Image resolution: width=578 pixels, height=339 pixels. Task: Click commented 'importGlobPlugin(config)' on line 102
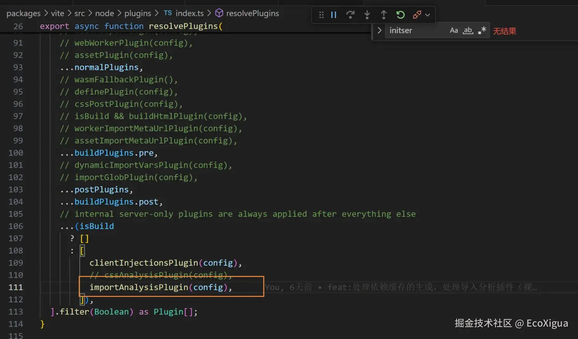point(128,177)
